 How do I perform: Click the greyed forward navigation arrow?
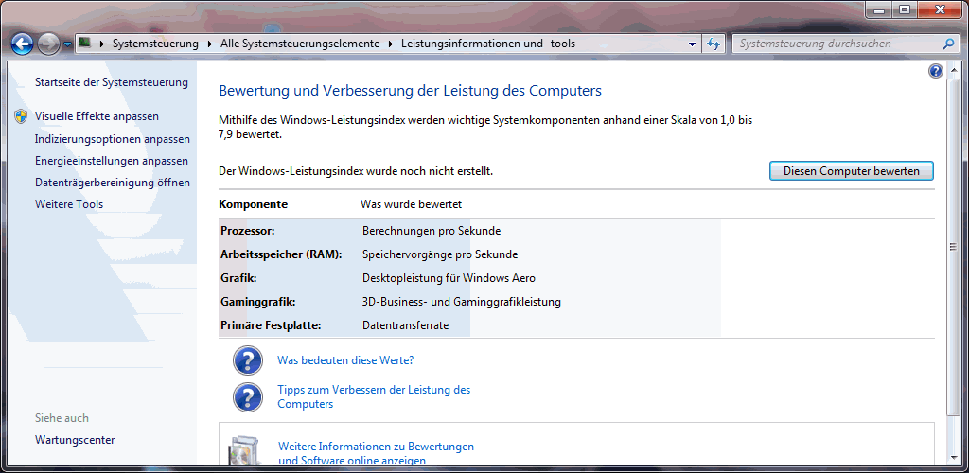pyautogui.click(x=48, y=44)
